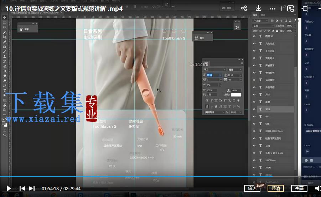
Task: Toggle visibility of the 尺寸 layer
Action: [x=254, y=95]
